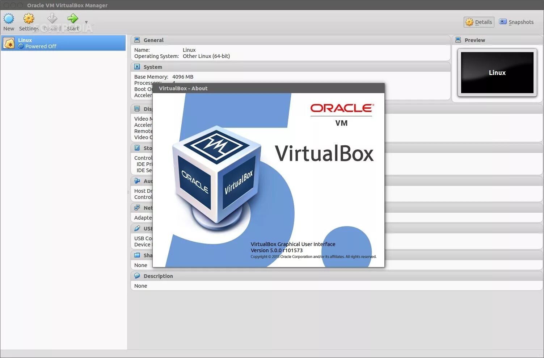Open the Description section header

(337, 276)
